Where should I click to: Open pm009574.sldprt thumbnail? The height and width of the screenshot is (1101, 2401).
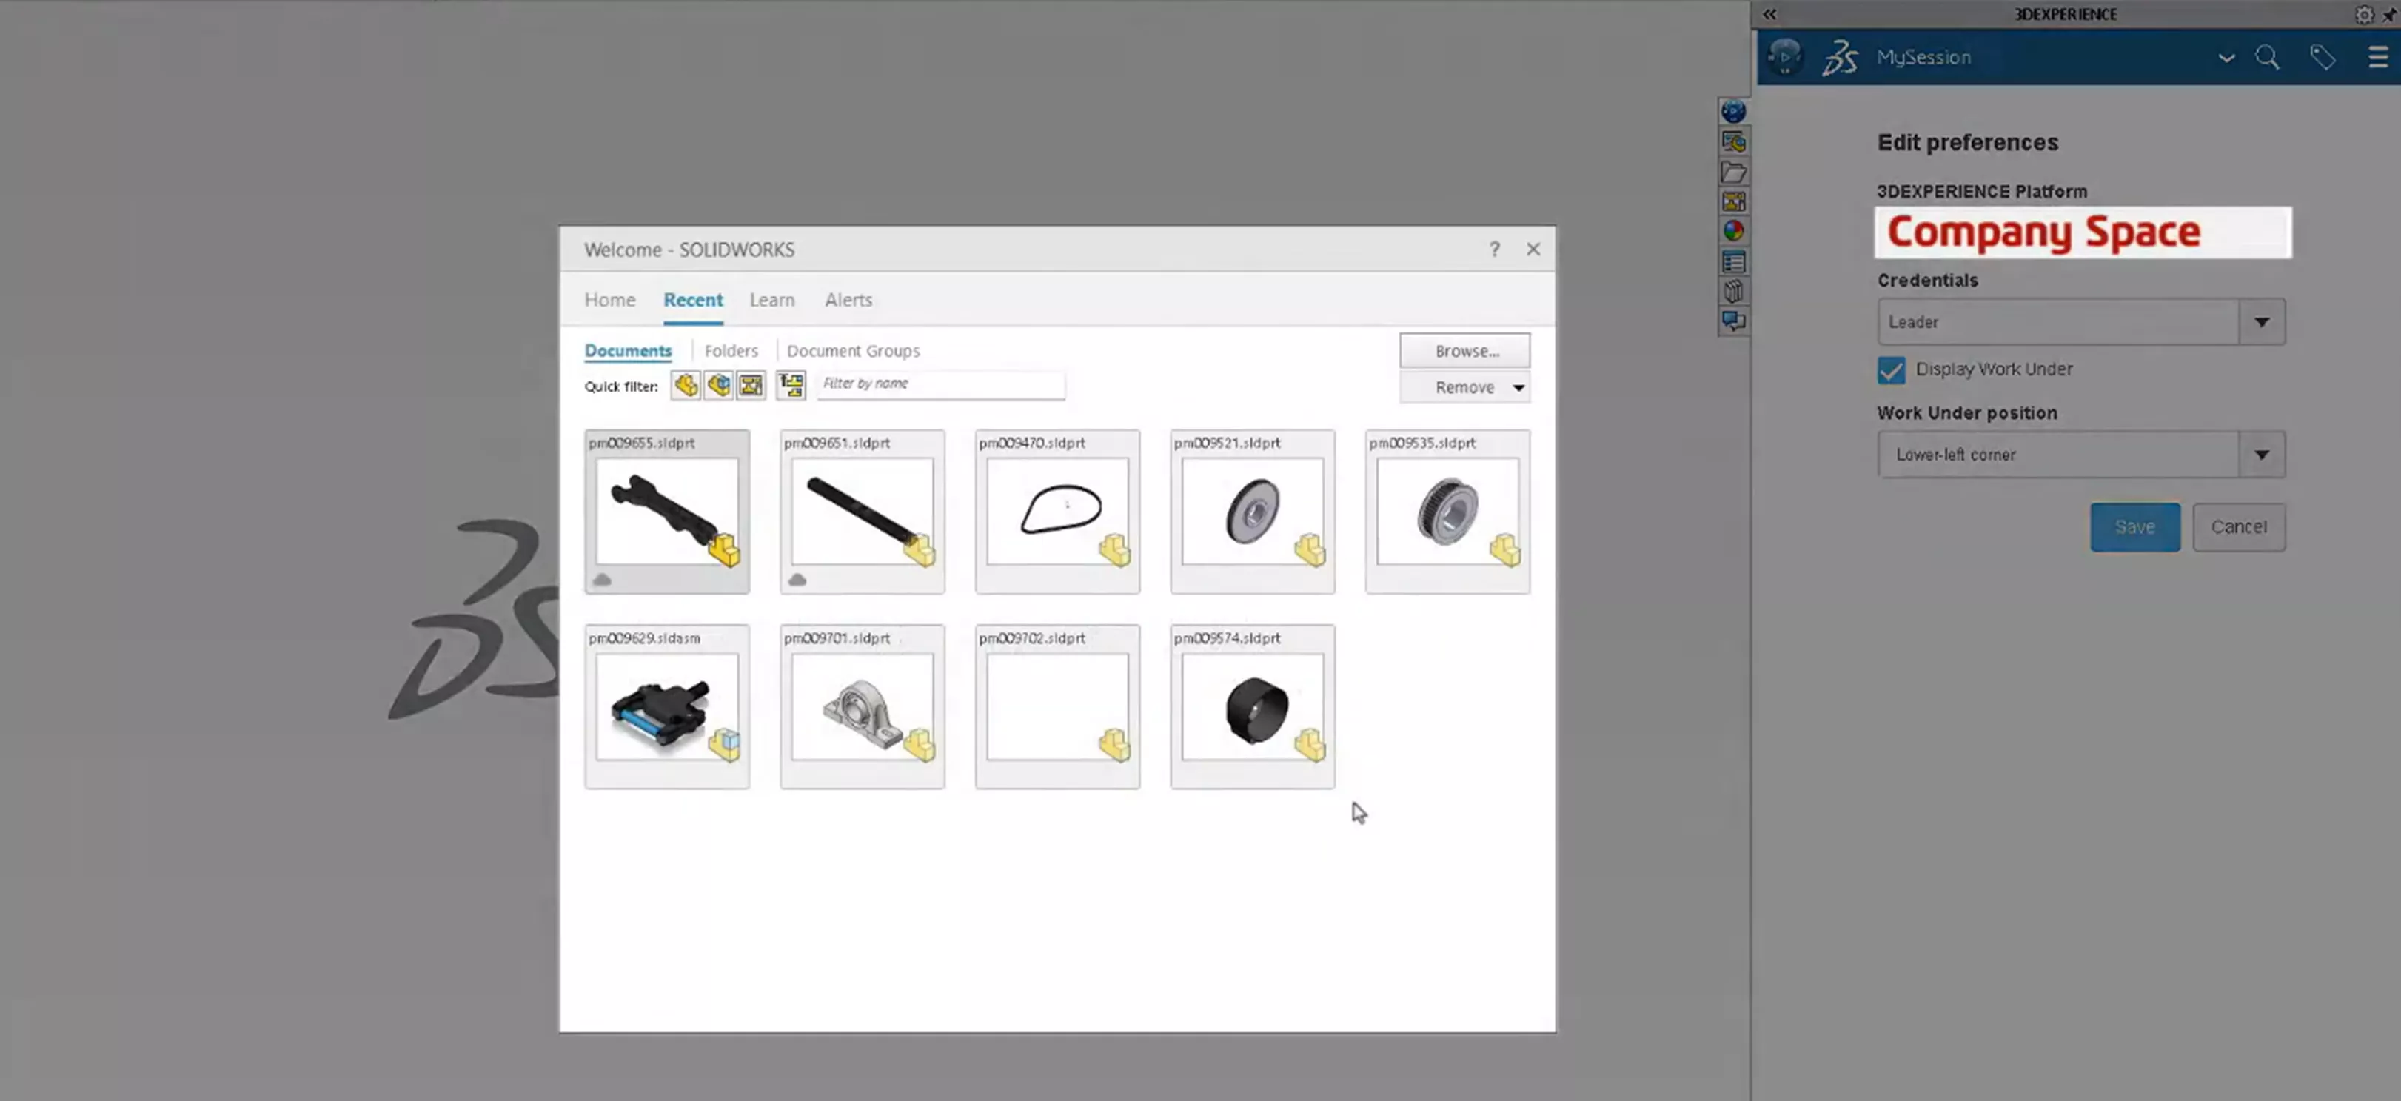(x=1252, y=706)
